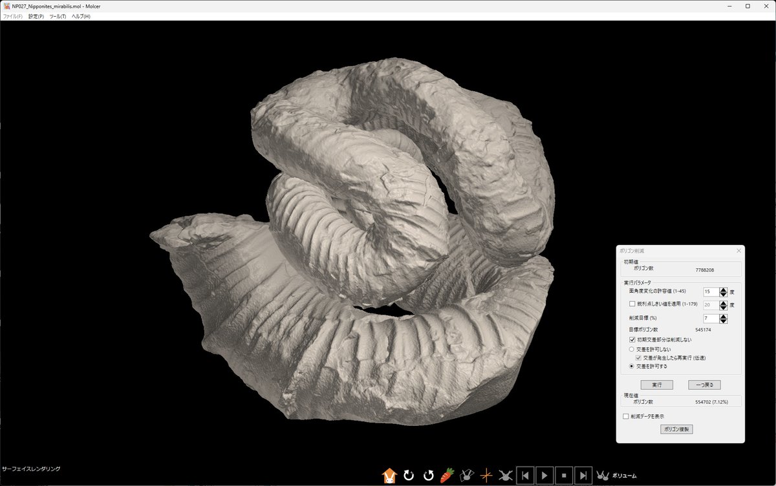Jump to the first frame button
Screen dimensions: 776x486
tap(525, 476)
